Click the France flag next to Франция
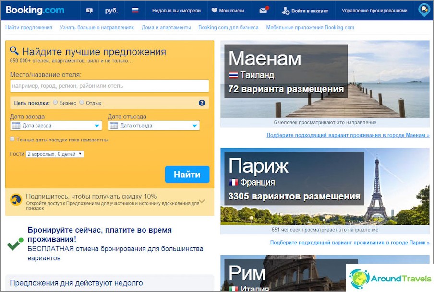 coord(234,182)
